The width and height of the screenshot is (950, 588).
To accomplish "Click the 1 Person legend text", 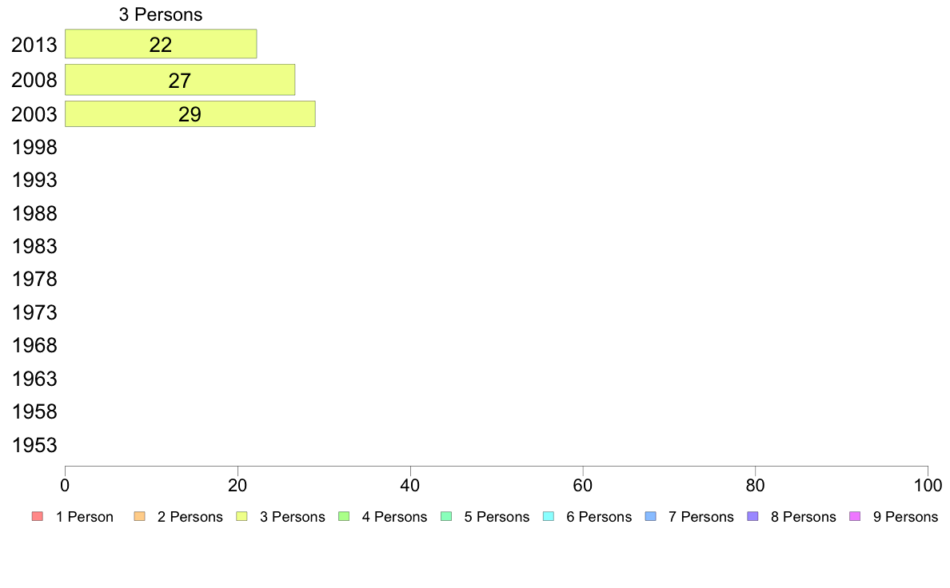I will [85, 517].
